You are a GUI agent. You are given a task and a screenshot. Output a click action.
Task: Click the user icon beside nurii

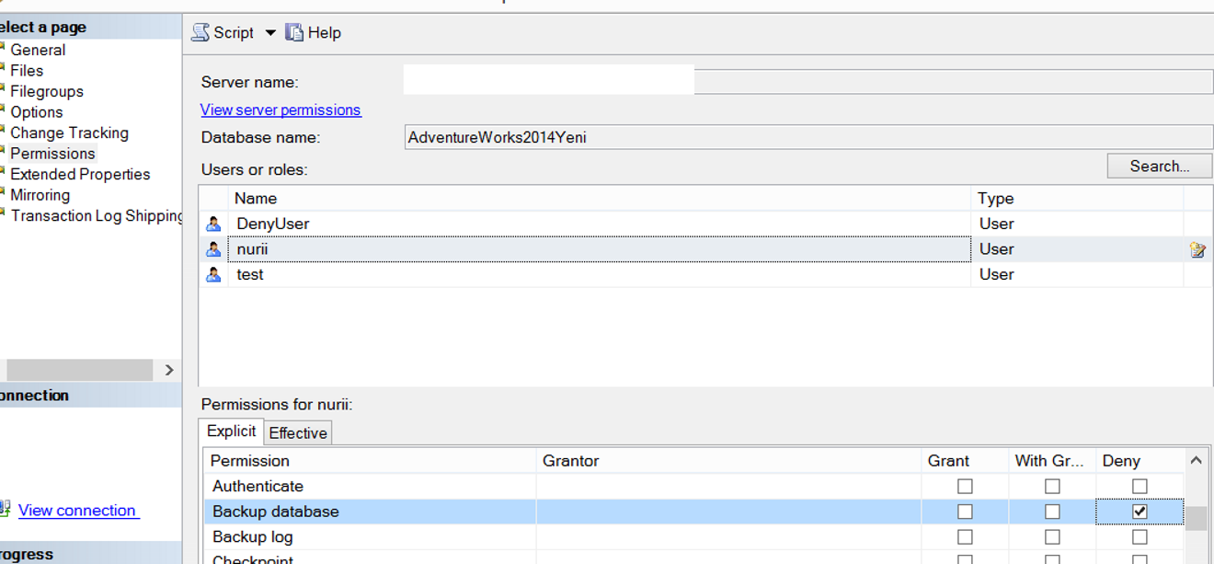pyautogui.click(x=213, y=249)
